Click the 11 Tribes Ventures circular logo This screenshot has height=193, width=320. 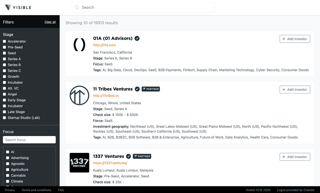pos(79,95)
